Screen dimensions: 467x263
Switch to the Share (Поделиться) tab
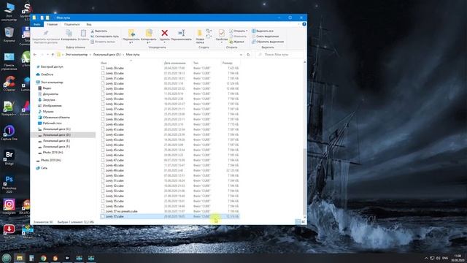(72, 24)
